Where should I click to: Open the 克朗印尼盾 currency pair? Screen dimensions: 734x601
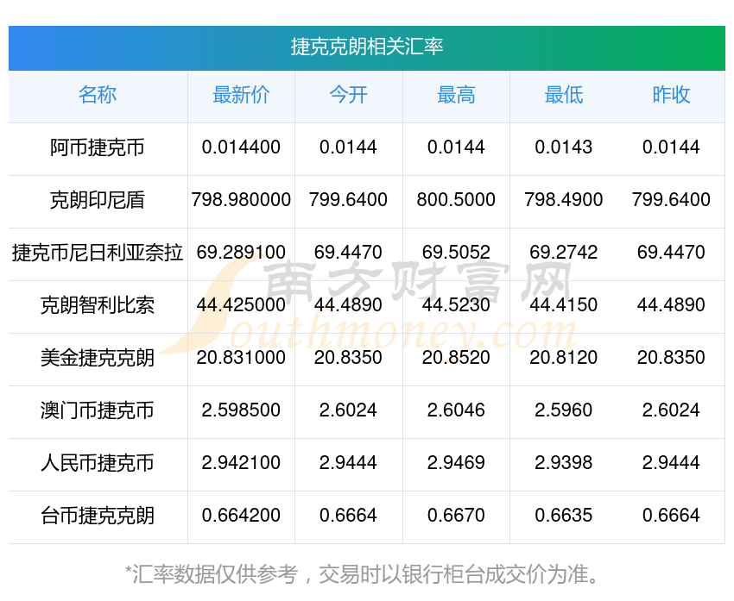point(98,201)
